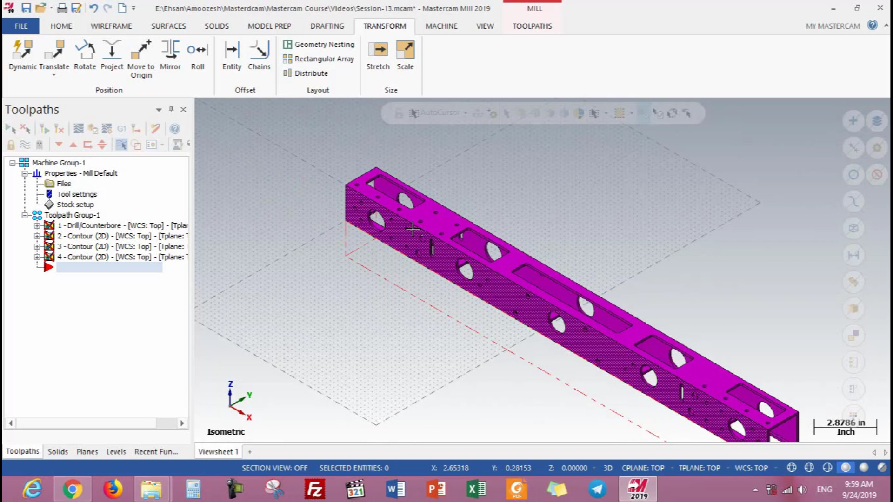Move insert arrow down

tap(59, 145)
